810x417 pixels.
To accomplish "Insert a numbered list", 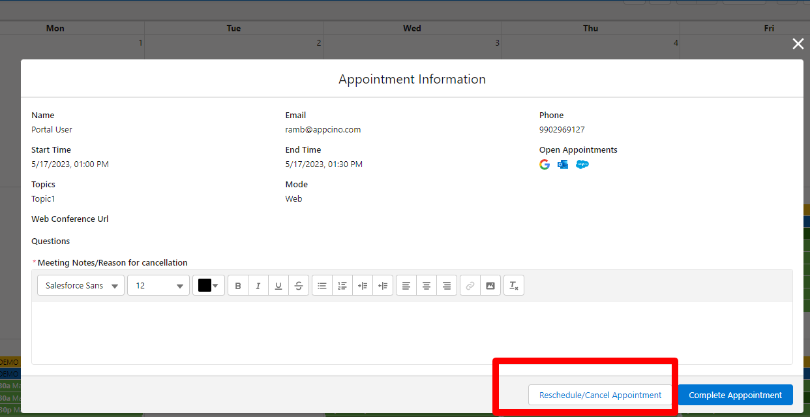I will [342, 286].
